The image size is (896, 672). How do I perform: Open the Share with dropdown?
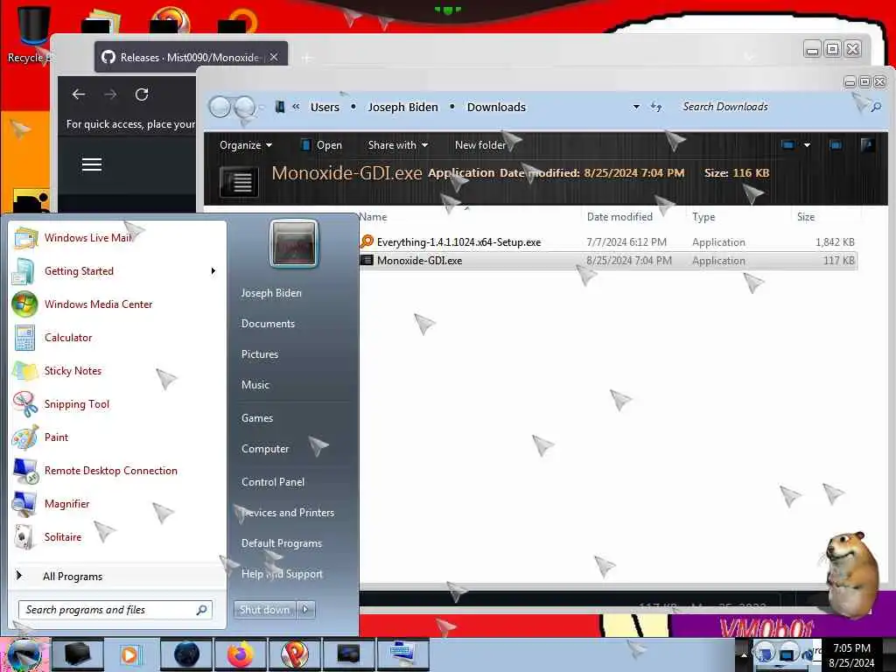(398, 145)
